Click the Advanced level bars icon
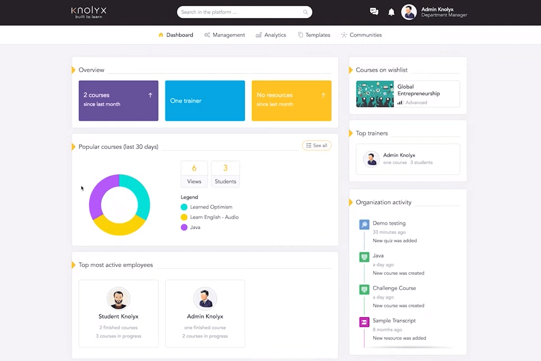 coord(400,102)
